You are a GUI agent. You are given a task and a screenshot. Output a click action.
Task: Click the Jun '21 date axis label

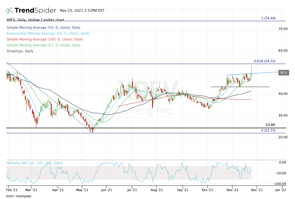point(107,190)
